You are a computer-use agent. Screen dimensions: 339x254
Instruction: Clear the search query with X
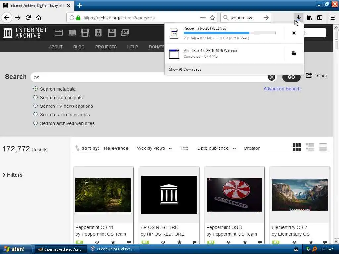click(272, 77)
